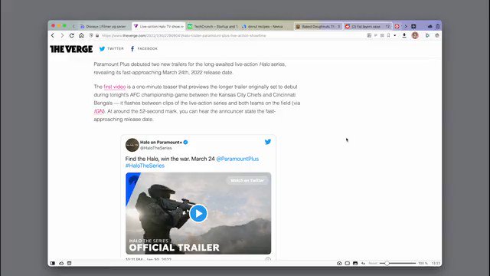Viewport: 490px width, 276px height.
Task: Click The Verge logo
Action: 71,49
